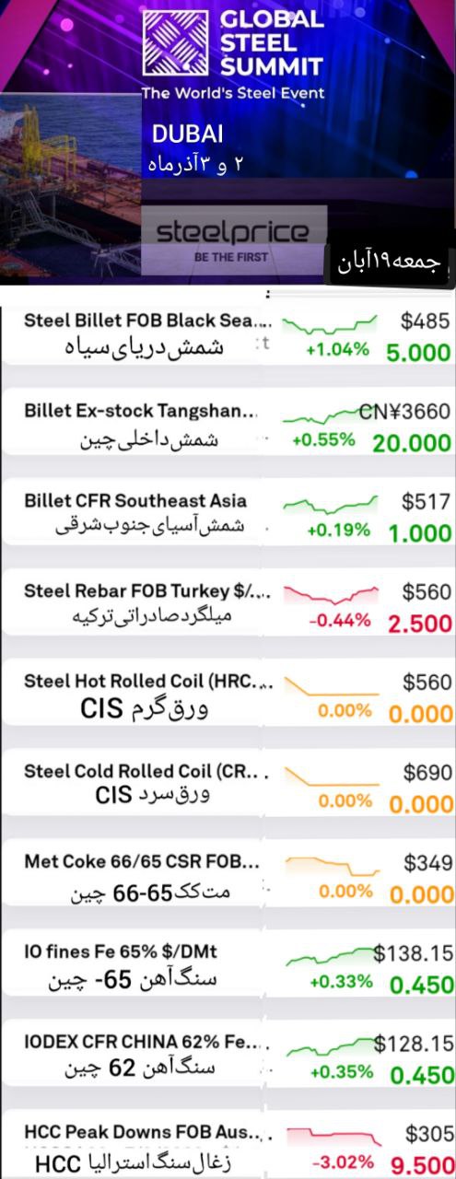Select IODEX CFR CHINA 62% Fe row
This screenshot has width=456, height=1179.
[228, 1056]
